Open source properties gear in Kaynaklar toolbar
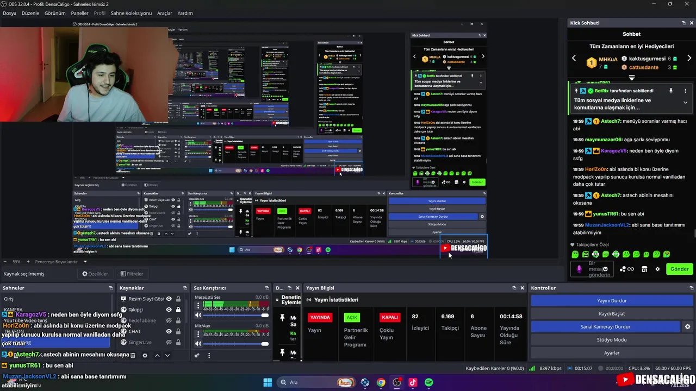The height and width of the screenshot is (391, 696). pyautogui.click(x=145, y=355)
